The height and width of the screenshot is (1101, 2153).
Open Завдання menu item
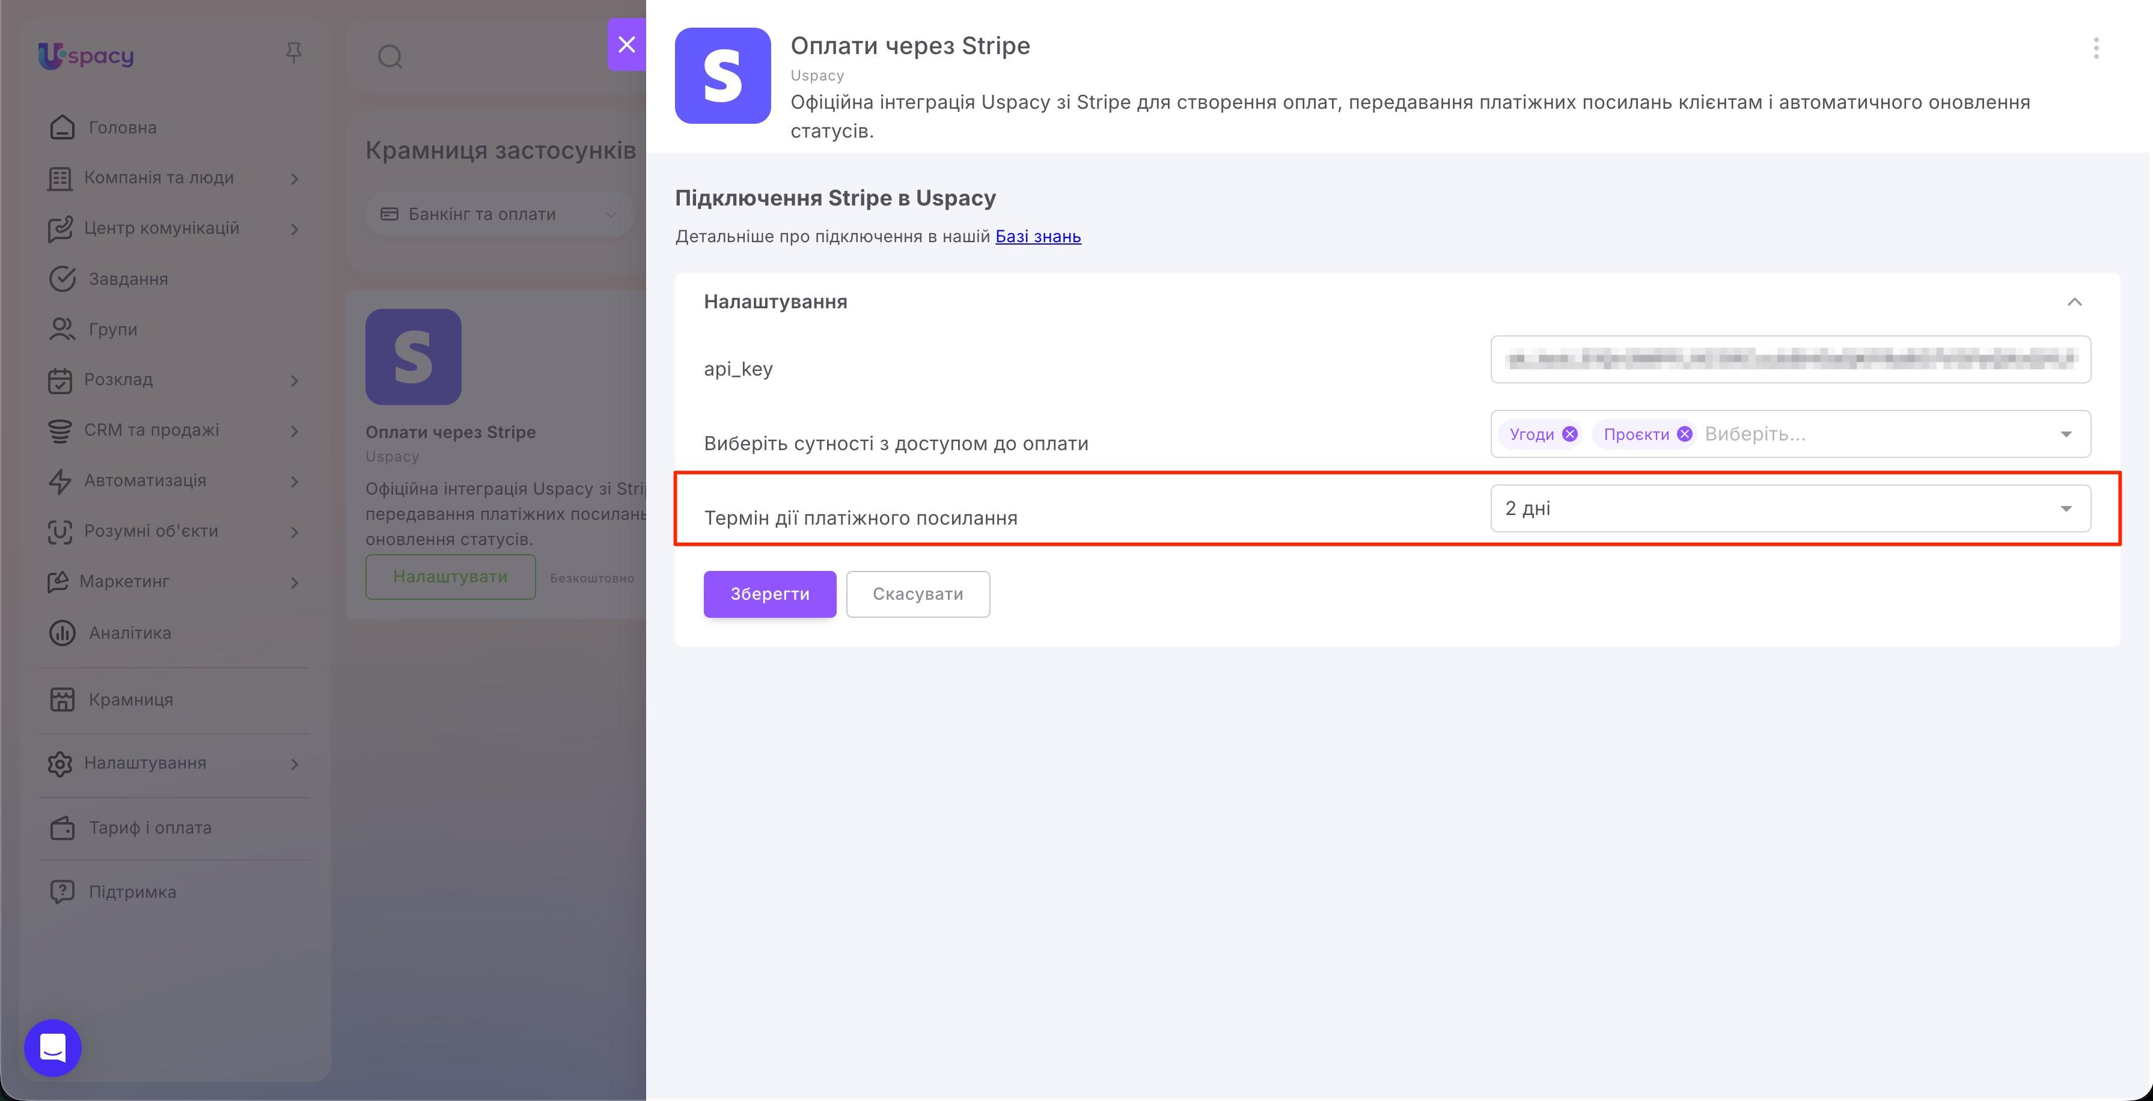[x=129, y=279]
